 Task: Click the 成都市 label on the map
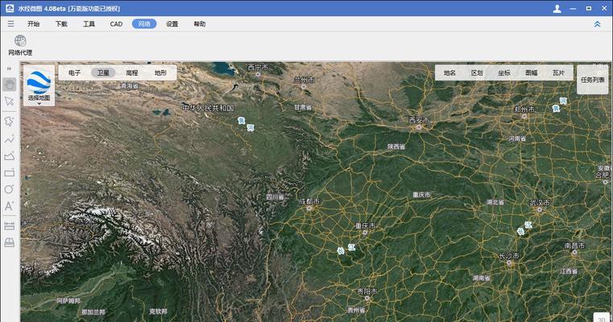(x=309, y=201)
